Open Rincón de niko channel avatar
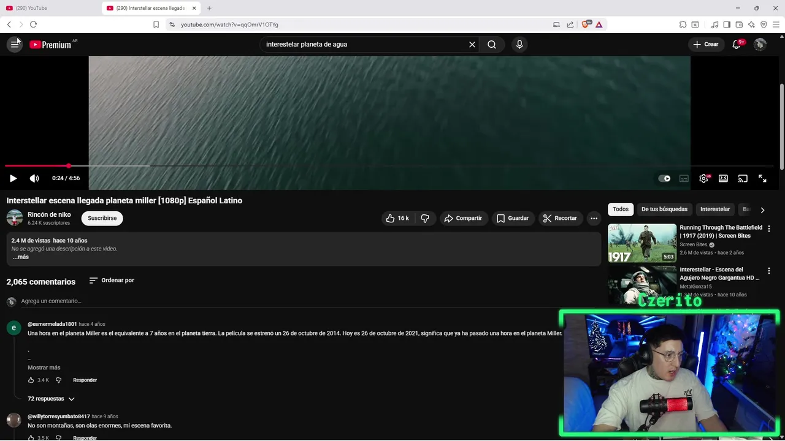This screenshot has width=785, height=441. click(15, 218)
